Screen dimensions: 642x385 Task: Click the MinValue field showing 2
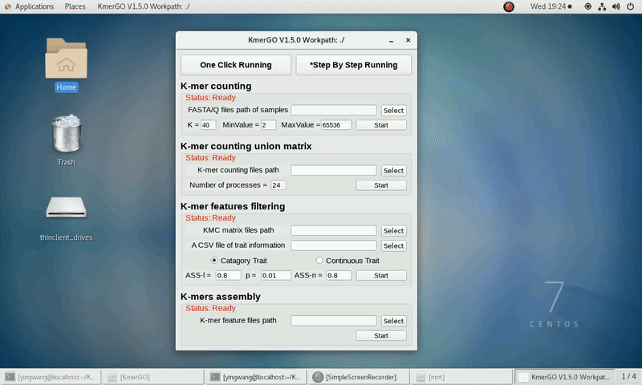pyautogui.click(x=268, y=125)
